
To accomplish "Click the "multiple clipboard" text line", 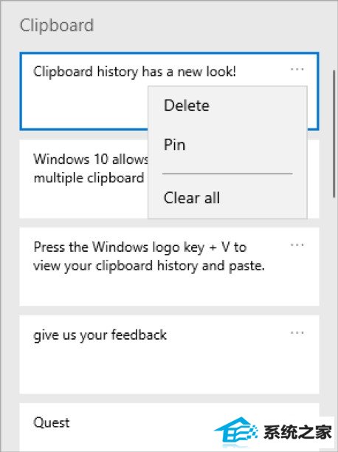I will click(x=89, y=178).
